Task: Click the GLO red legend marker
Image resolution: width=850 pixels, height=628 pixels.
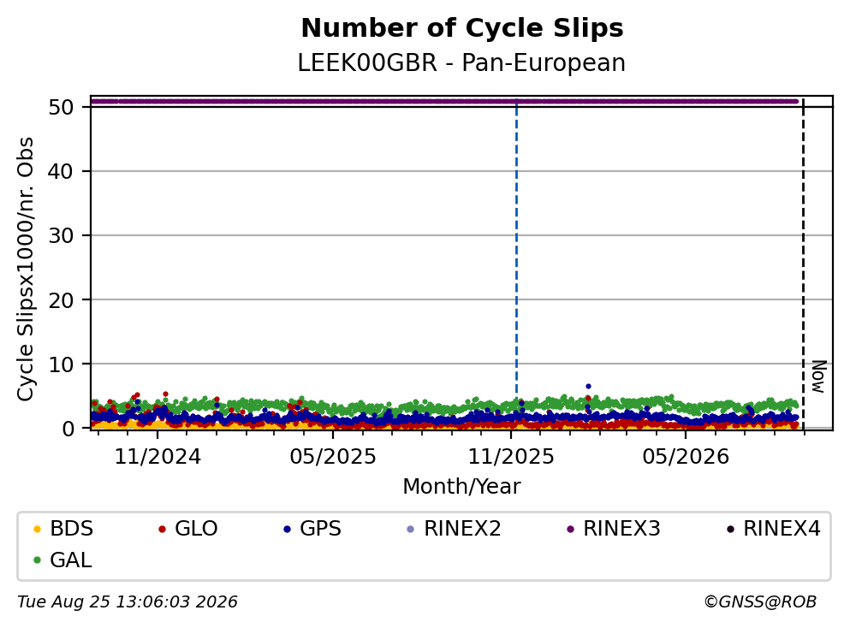Action: click(x=162, y=529)
